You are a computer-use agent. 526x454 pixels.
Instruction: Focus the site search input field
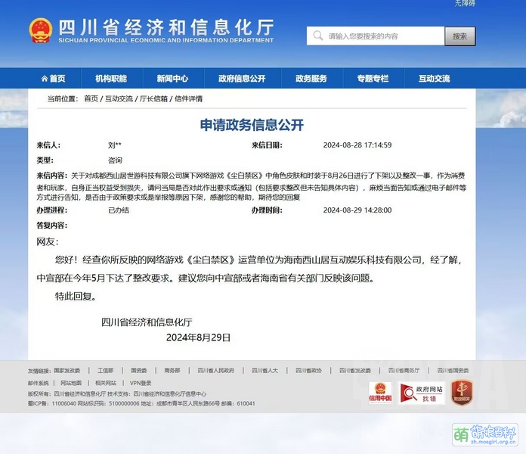pyautogui.click(x=376, y=36)
